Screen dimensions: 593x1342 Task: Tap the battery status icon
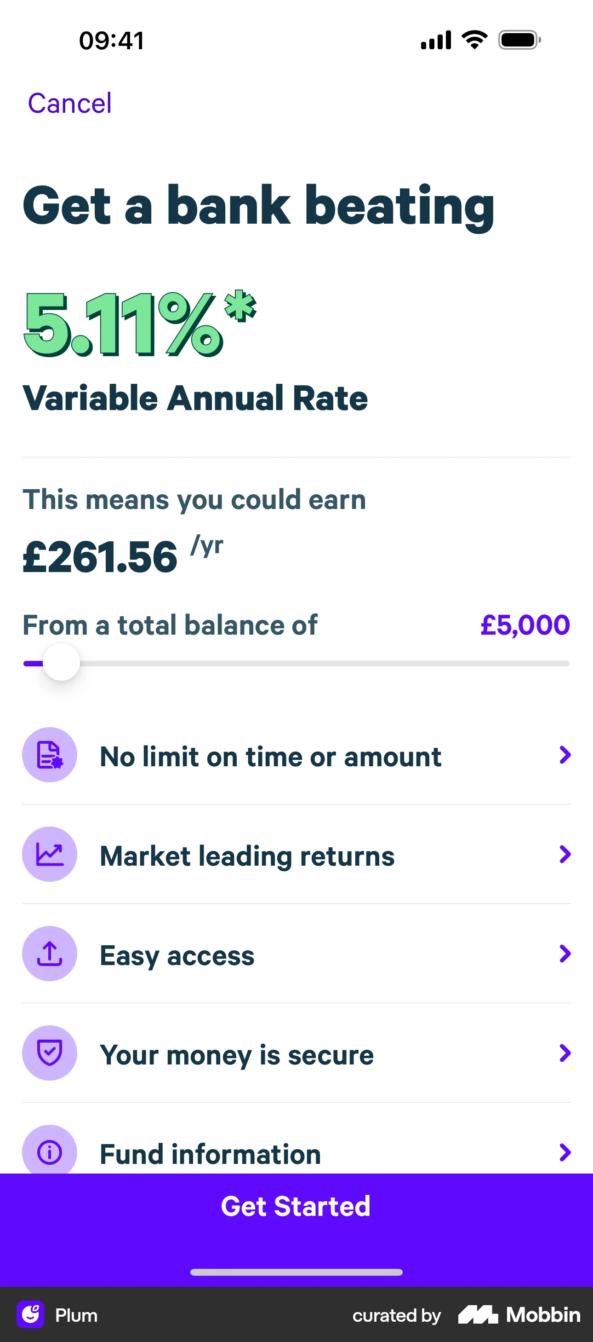[x=519, y=40]
